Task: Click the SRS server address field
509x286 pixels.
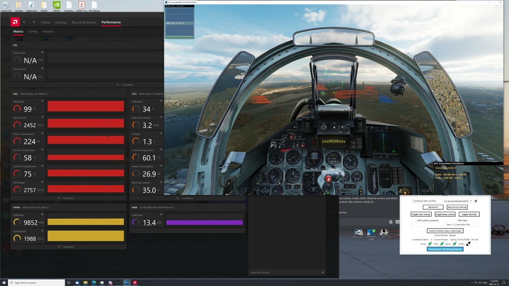Action: (x=427, y=201)
